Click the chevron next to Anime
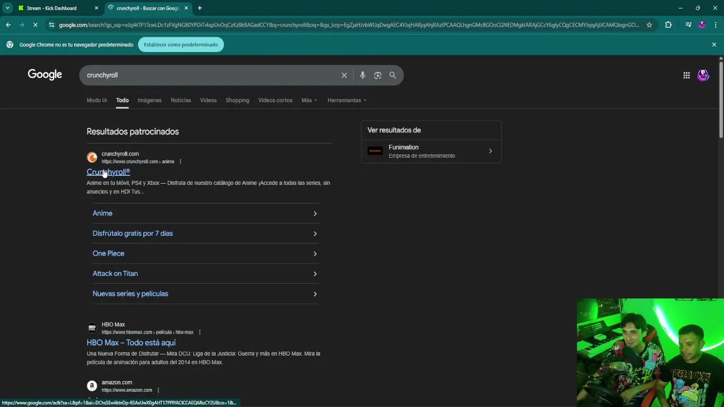This screenshot has height=407, width=724. click(315, 214)
